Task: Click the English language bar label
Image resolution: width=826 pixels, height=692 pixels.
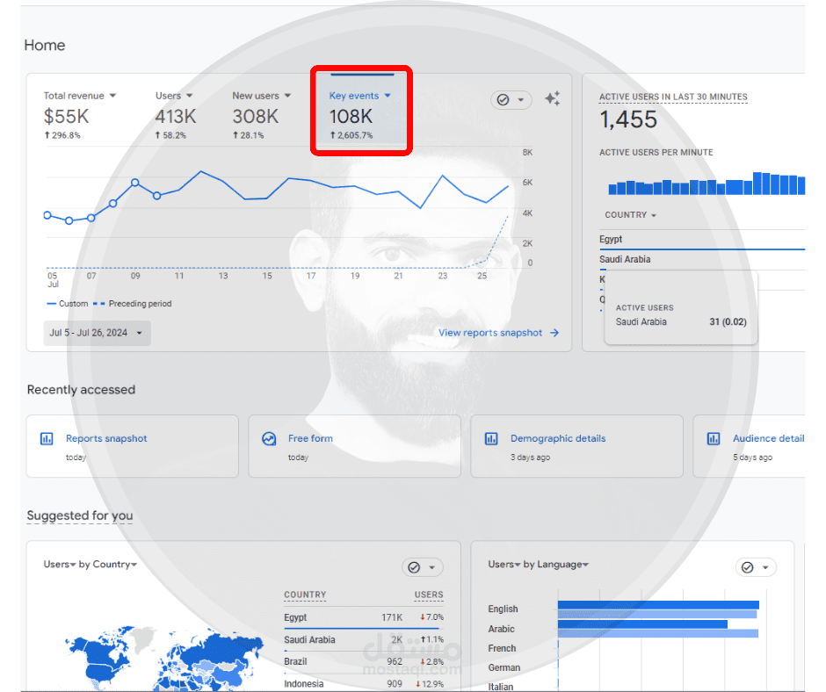Action: [503, 609]
